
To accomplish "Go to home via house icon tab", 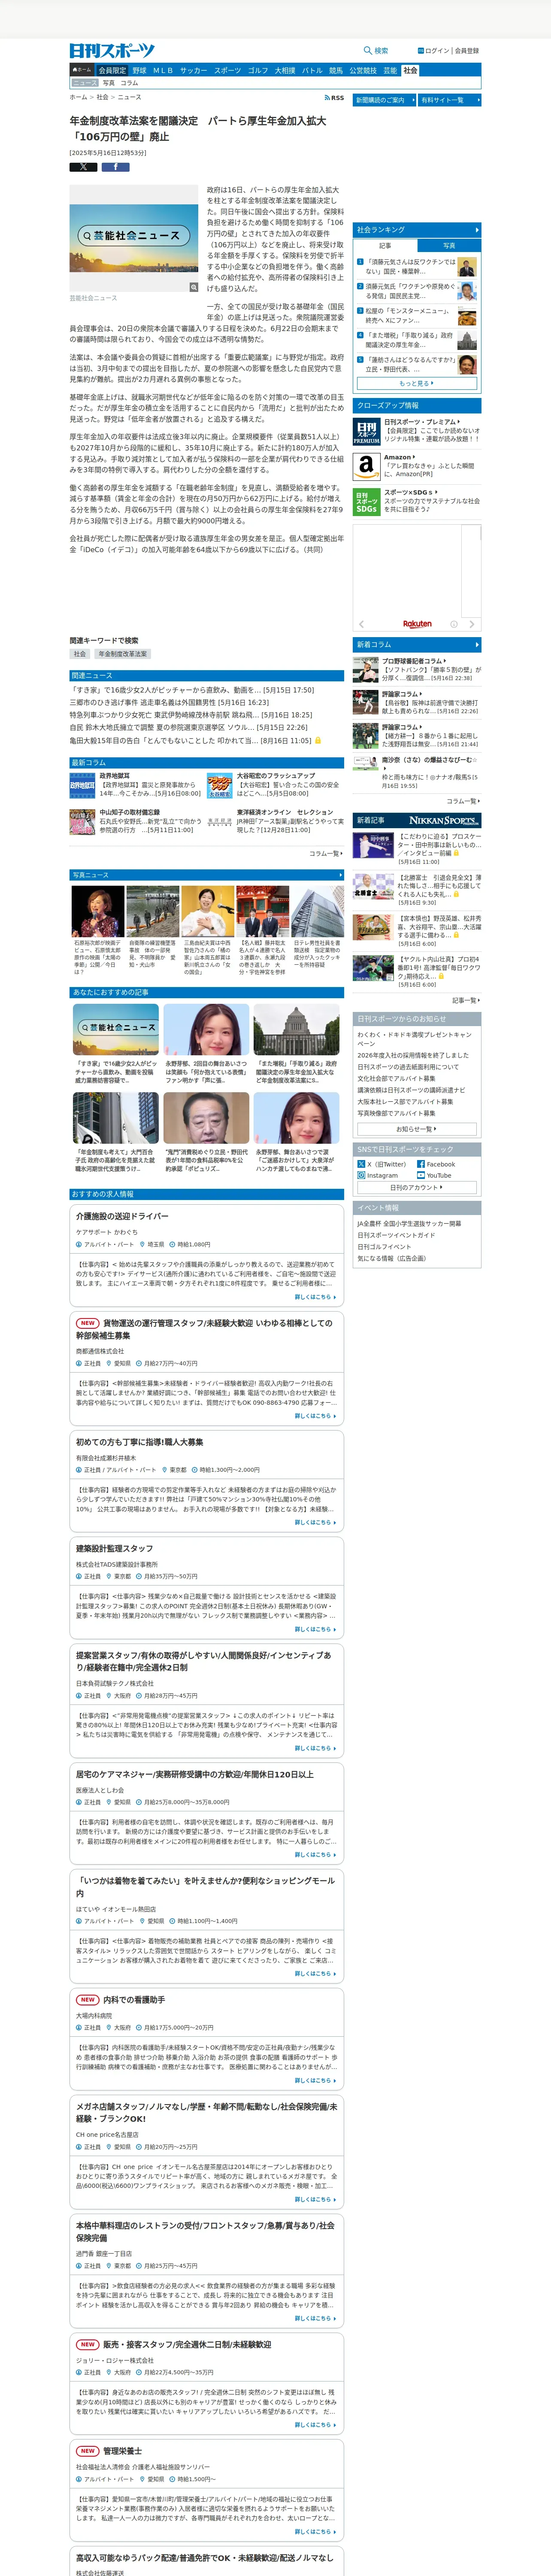I will [81, 71].
